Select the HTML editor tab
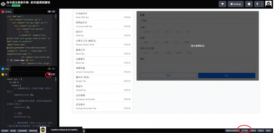Viewport: 274px width, 133px height. tap(6, 12)
